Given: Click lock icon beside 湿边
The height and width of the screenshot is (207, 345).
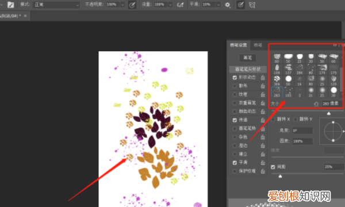Looking at the screenshot, I should coord(263,145).
